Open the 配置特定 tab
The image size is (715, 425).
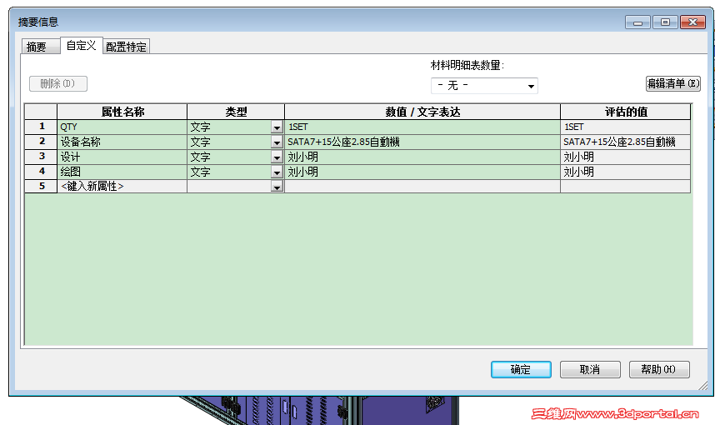126,47
